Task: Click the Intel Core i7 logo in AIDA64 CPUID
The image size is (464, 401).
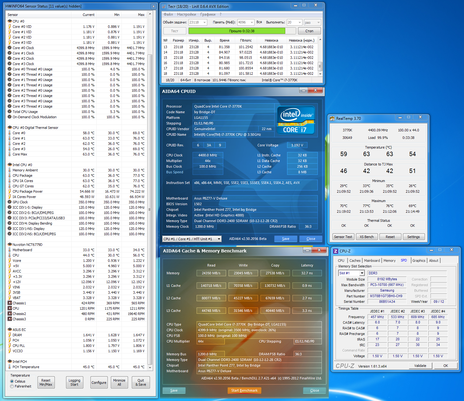Action: pyautogui.click(x=296, y=120)
